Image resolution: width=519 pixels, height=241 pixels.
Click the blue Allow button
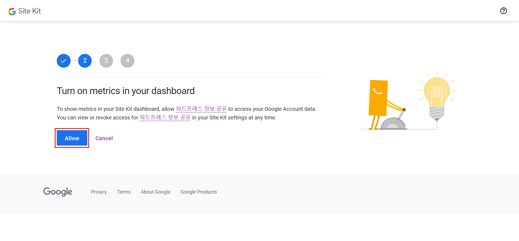[x=72, y=138]
